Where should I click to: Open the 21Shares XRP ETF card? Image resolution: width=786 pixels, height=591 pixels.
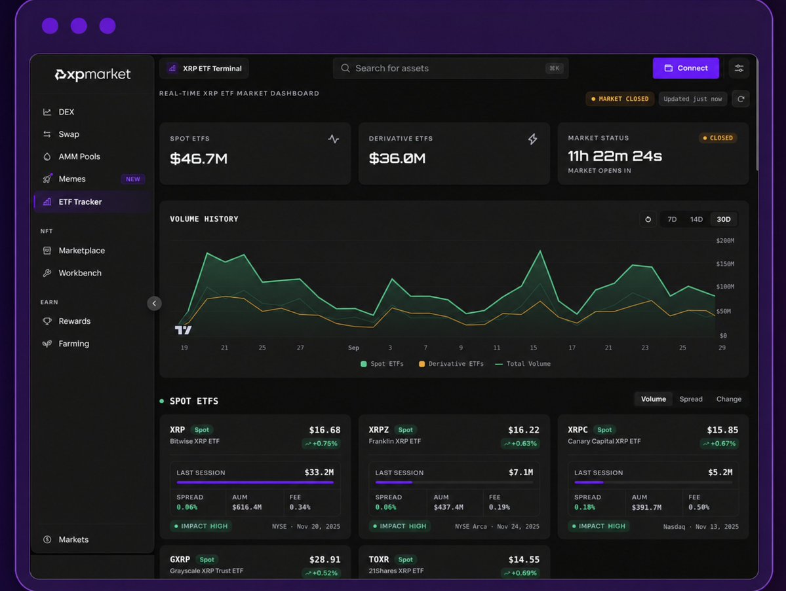(x=454, y=562)
